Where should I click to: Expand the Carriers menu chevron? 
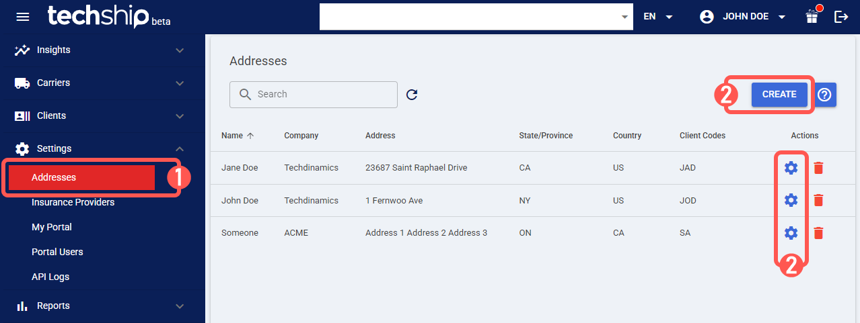point(180,83)
